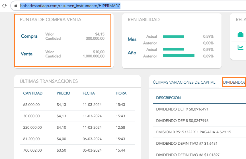Click the briefcase icon in the related panel

pos(240,35)
